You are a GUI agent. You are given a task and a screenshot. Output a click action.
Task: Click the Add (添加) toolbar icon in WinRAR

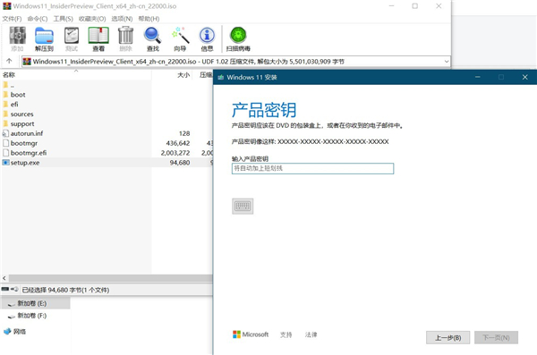click(x=17, y=35)
